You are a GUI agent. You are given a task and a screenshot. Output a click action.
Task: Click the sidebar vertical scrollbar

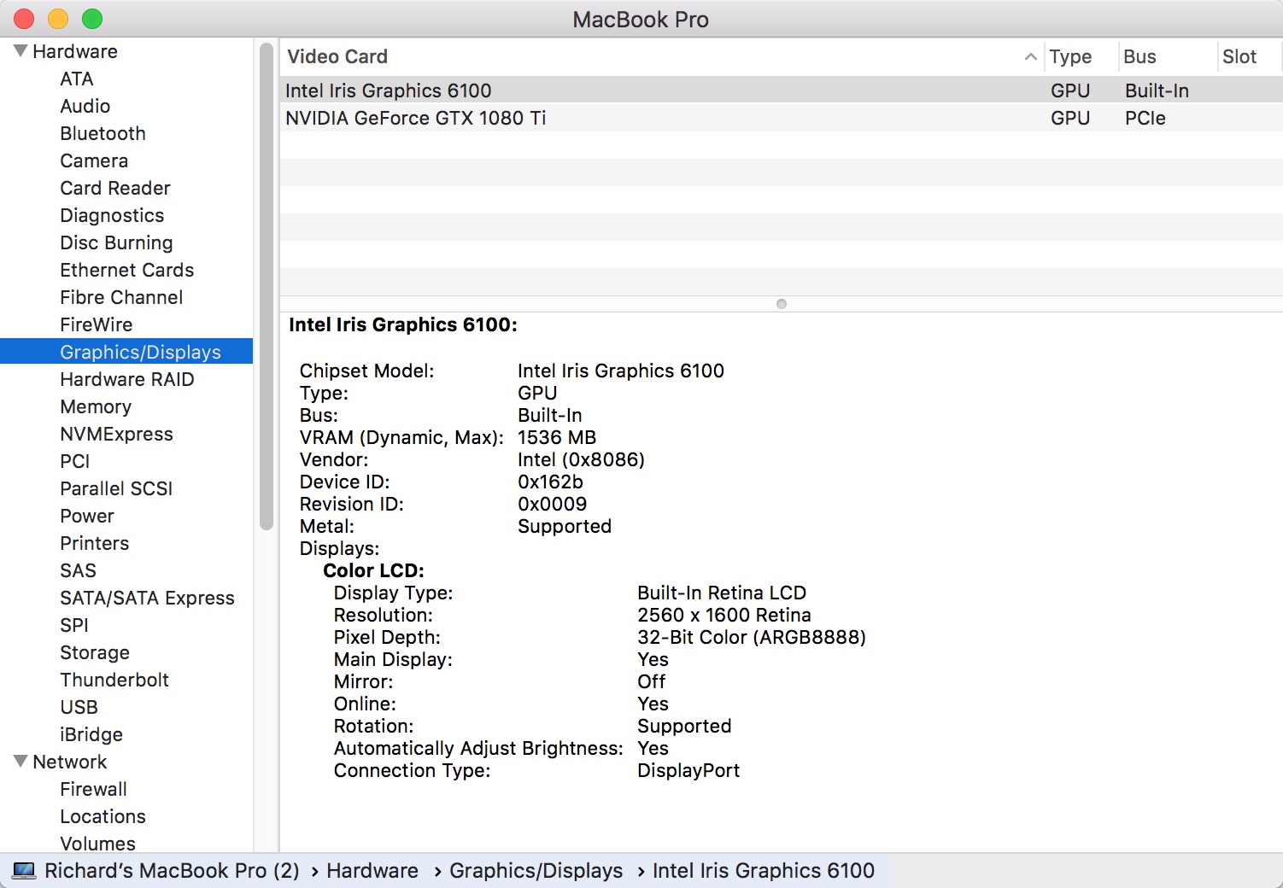coord(266,286)
